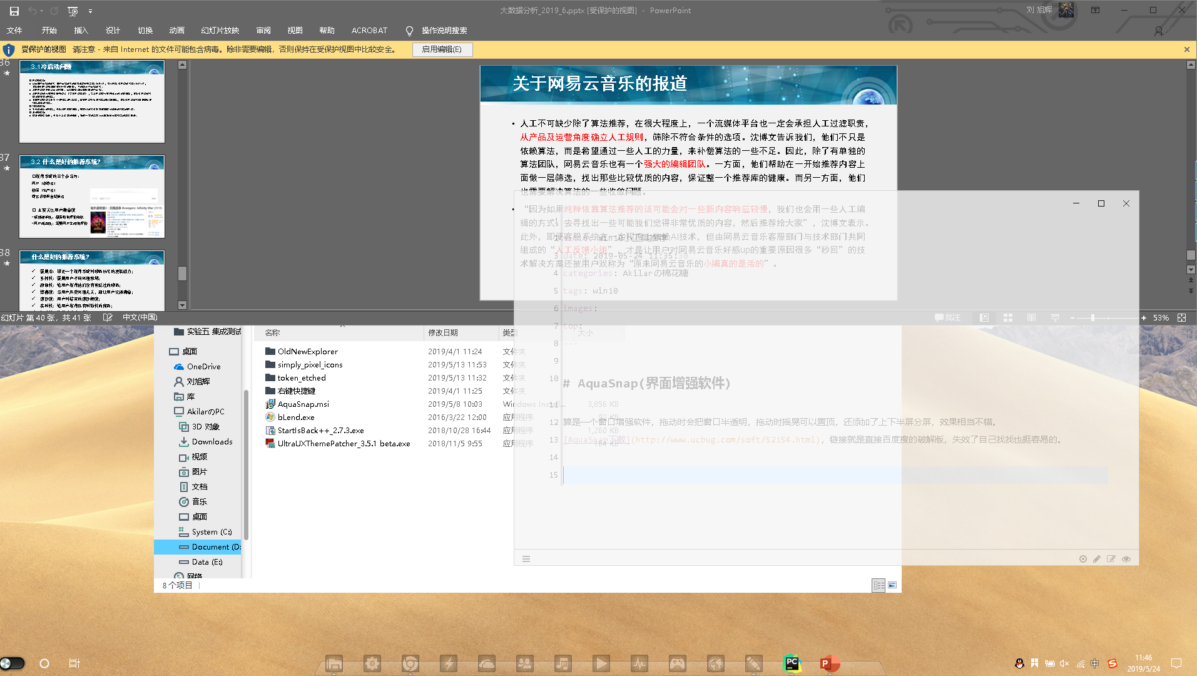Click the PyCharm icon in taskbar
Viewport: 1197px width, 676px height.
click(792, 663)
